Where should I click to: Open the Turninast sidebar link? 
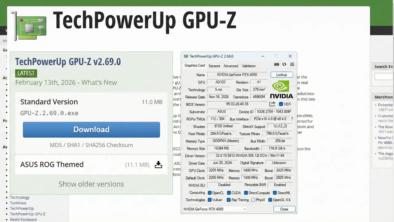point(18,203)
